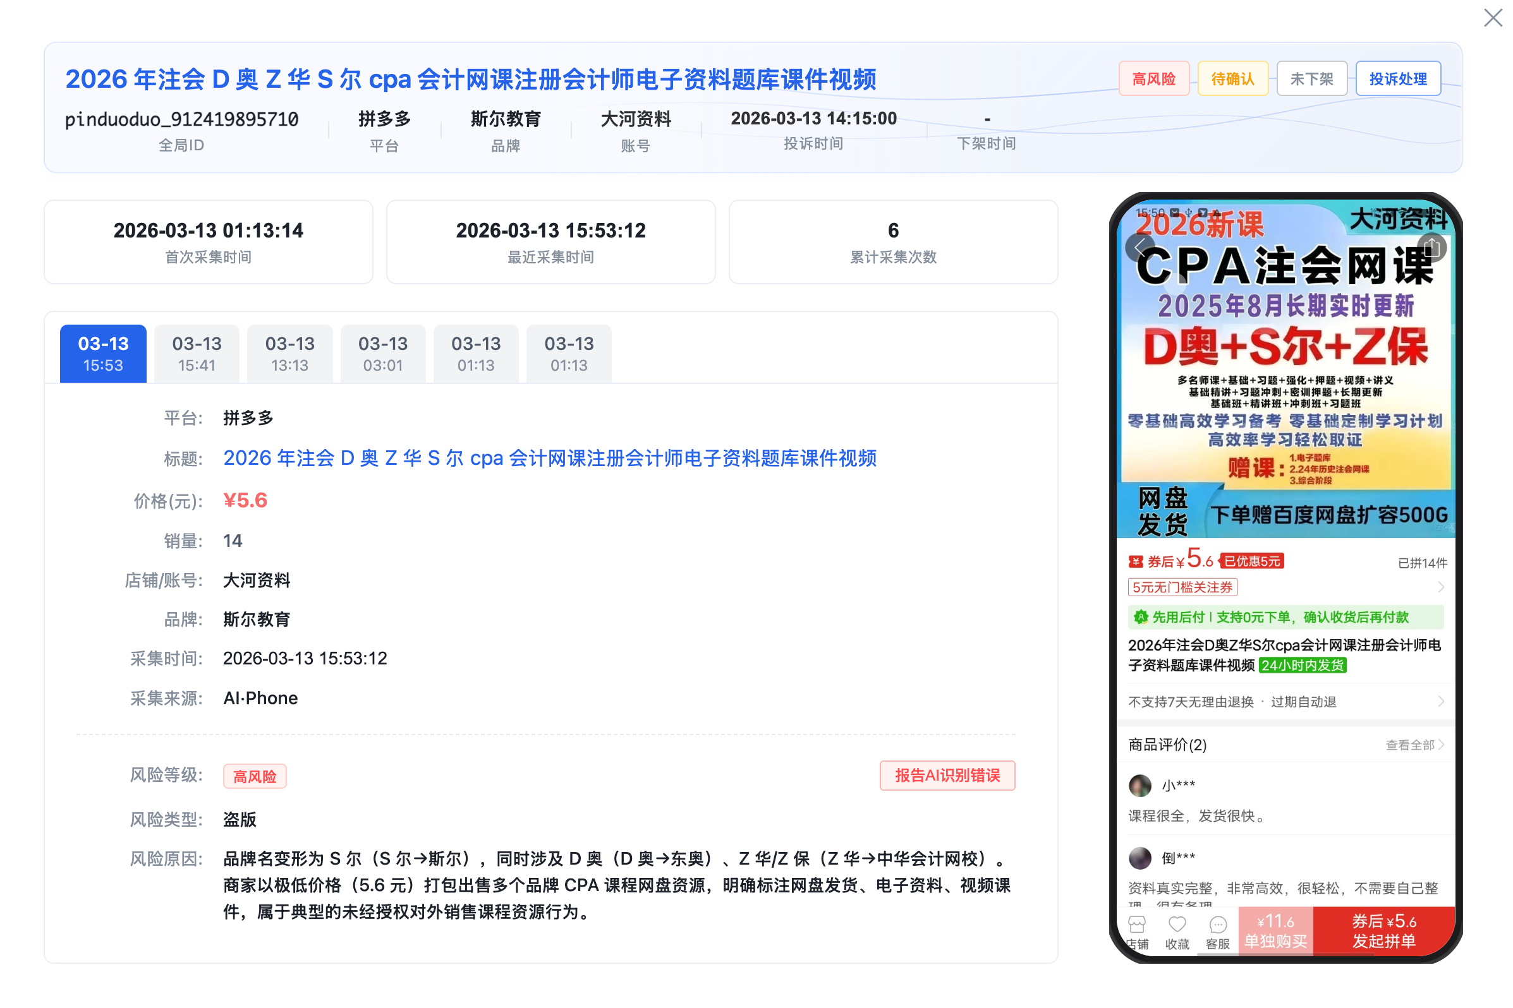1513x1008 pixels.
Task: Expand the 已拼14件 purchase details chevron
Action: 1443,586
